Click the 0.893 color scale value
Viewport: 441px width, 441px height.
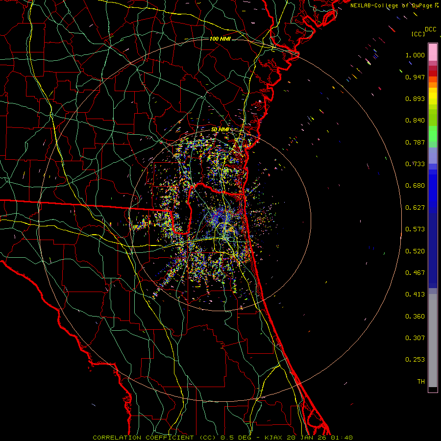point(415,98)
